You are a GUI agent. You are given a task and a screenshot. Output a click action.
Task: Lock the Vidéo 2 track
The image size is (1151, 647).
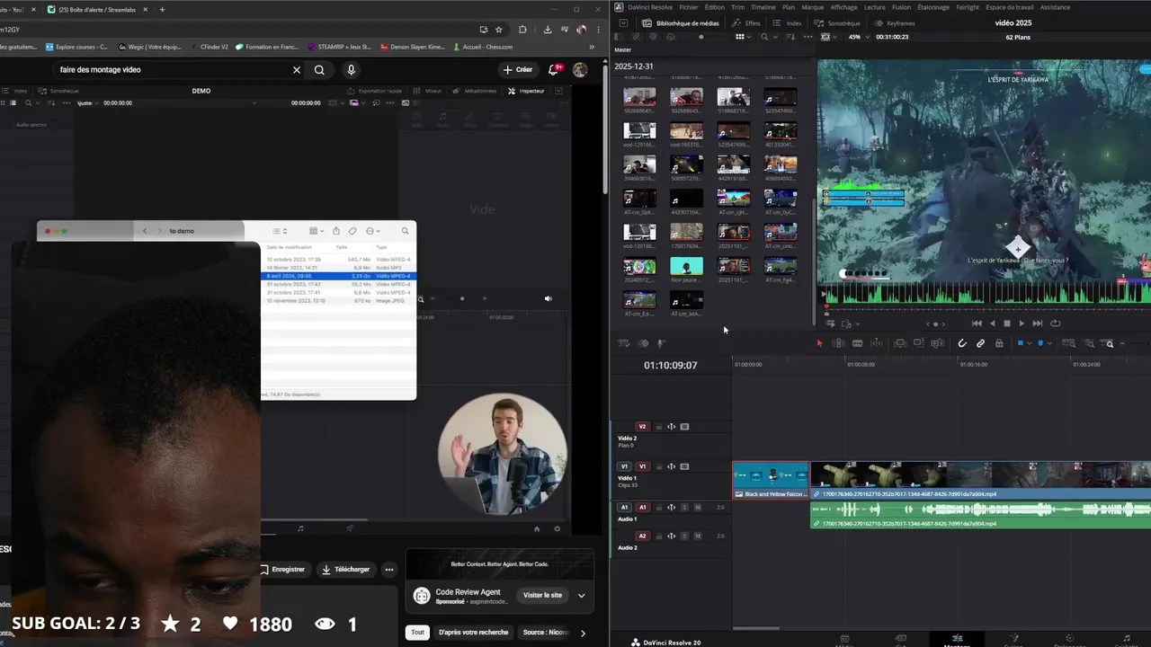click(x=659, y=427)
